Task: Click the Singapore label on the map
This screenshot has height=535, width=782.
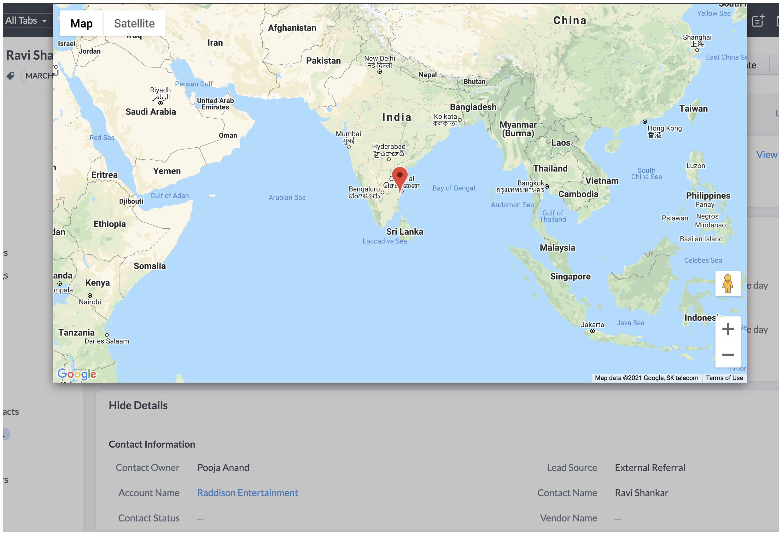Action: coord(570,276)
